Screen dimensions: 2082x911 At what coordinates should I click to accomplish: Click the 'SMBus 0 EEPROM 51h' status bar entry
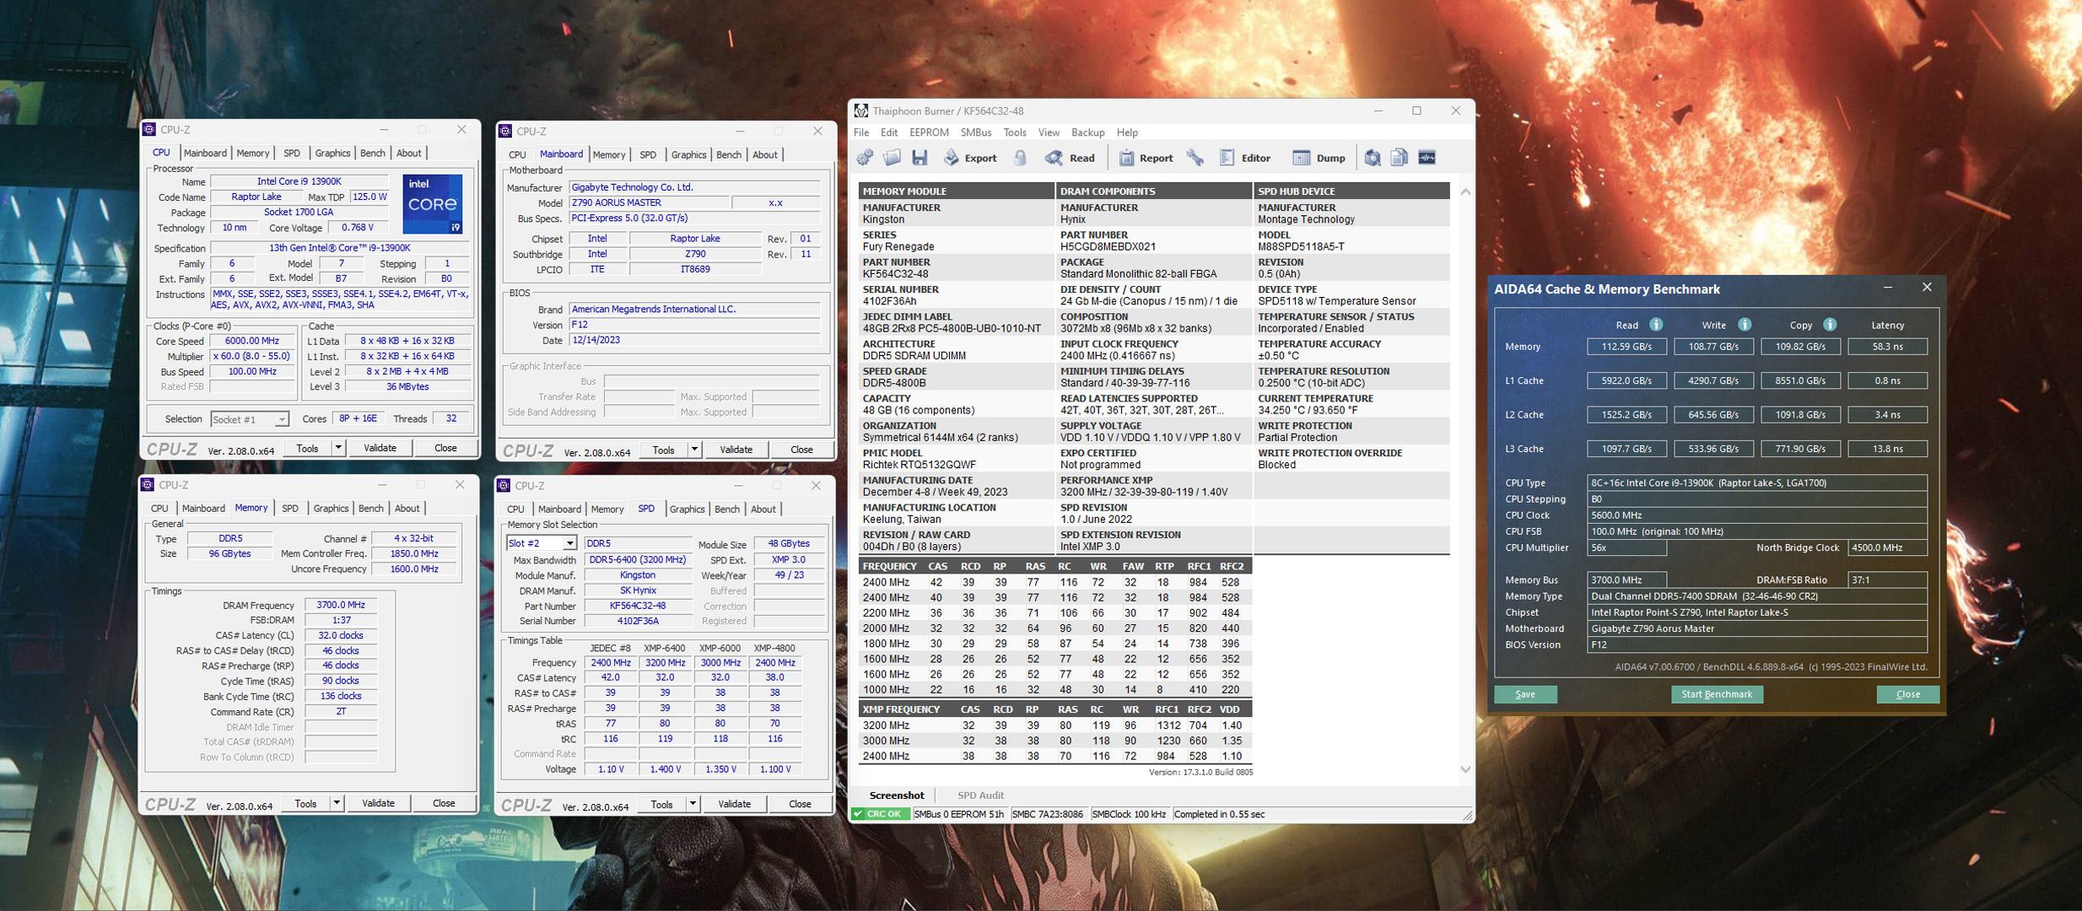coord(959,814)
